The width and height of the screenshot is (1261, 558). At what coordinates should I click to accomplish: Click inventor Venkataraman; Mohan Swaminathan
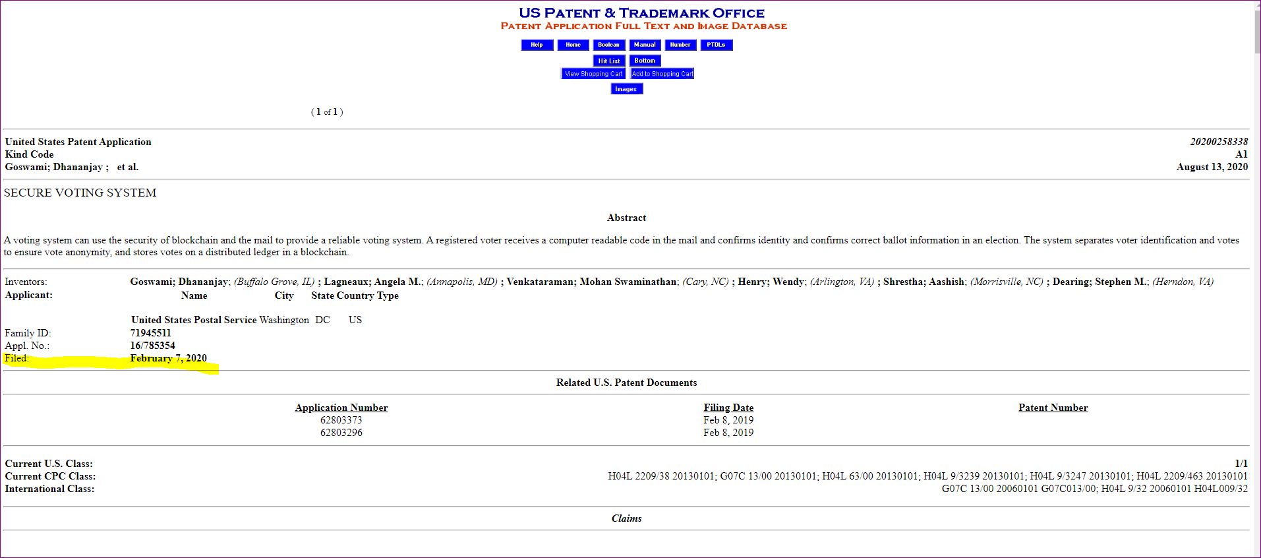coord(591,282)
